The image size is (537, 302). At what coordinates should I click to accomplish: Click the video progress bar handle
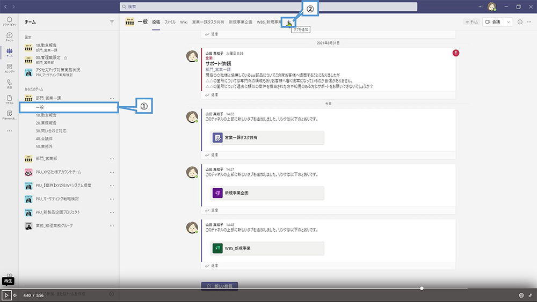(422, 288)
